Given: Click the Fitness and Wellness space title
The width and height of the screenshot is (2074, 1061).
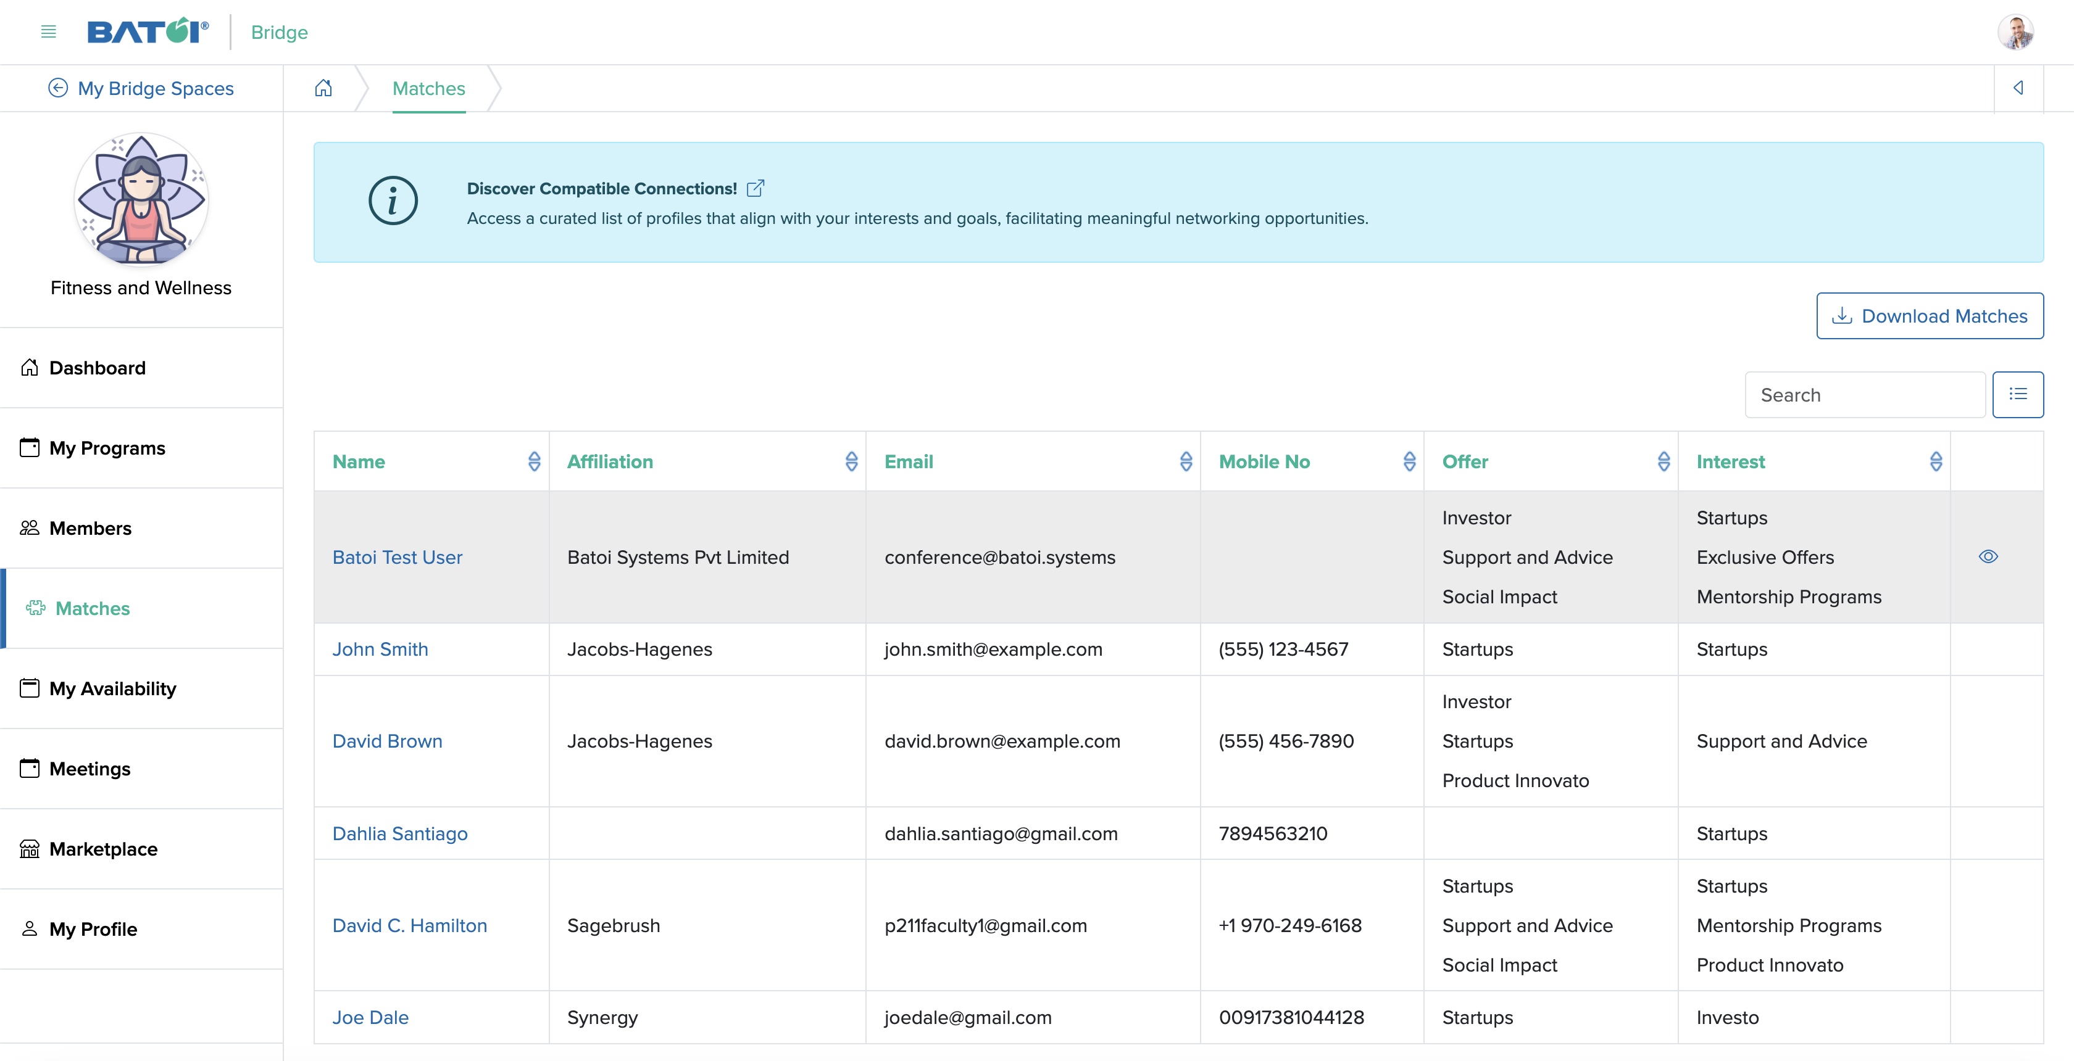Looking at the screenshot, I should click(141, 288).
